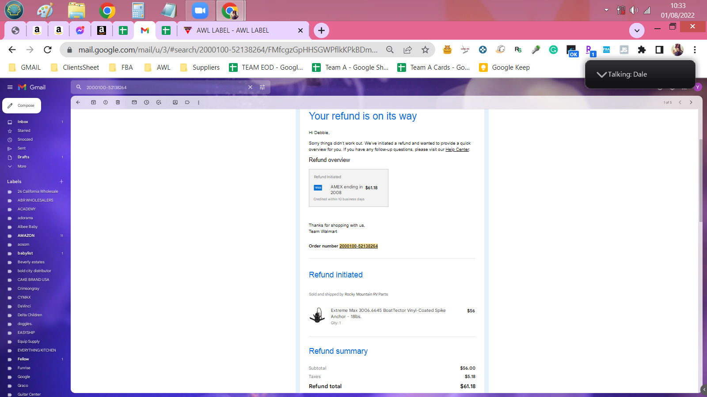Toggle Chrome side panel icon
Image resolution: width=707 pixels, height=397 pixels.
coord(659,50)
